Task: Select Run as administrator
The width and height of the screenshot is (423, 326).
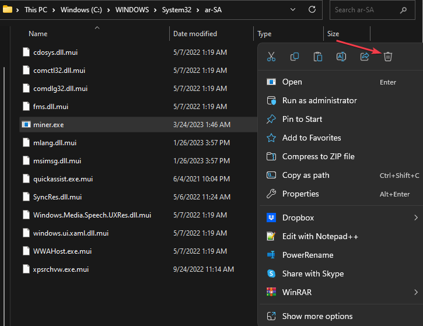Action: point(319,100)
